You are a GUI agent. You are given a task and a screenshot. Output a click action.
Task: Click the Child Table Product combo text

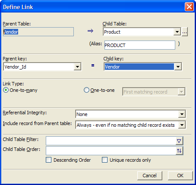pos(112,32)
